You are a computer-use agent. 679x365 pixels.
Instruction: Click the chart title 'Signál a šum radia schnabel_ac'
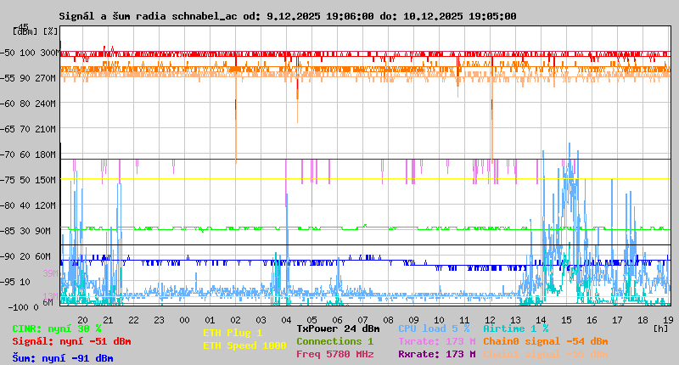pos(148,16)
